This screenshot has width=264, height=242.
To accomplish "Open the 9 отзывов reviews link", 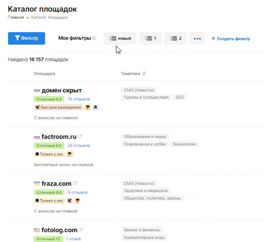I will 78,193.
